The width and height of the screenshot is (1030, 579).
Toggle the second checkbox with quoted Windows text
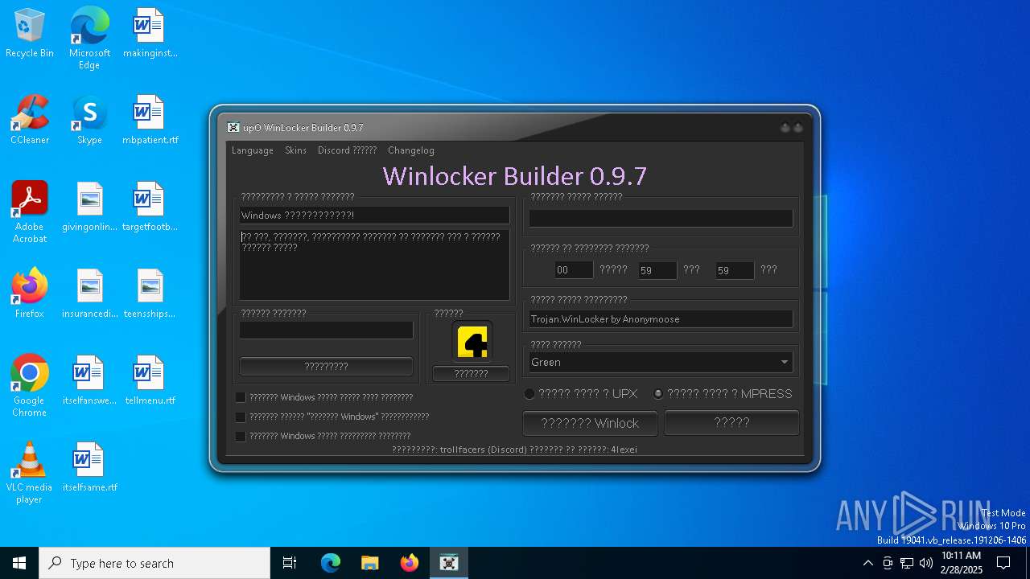tap(241, 417)
